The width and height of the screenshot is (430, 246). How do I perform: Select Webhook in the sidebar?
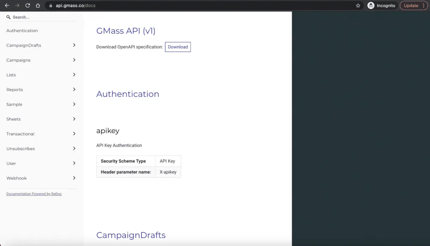click(x=16, y=178)
